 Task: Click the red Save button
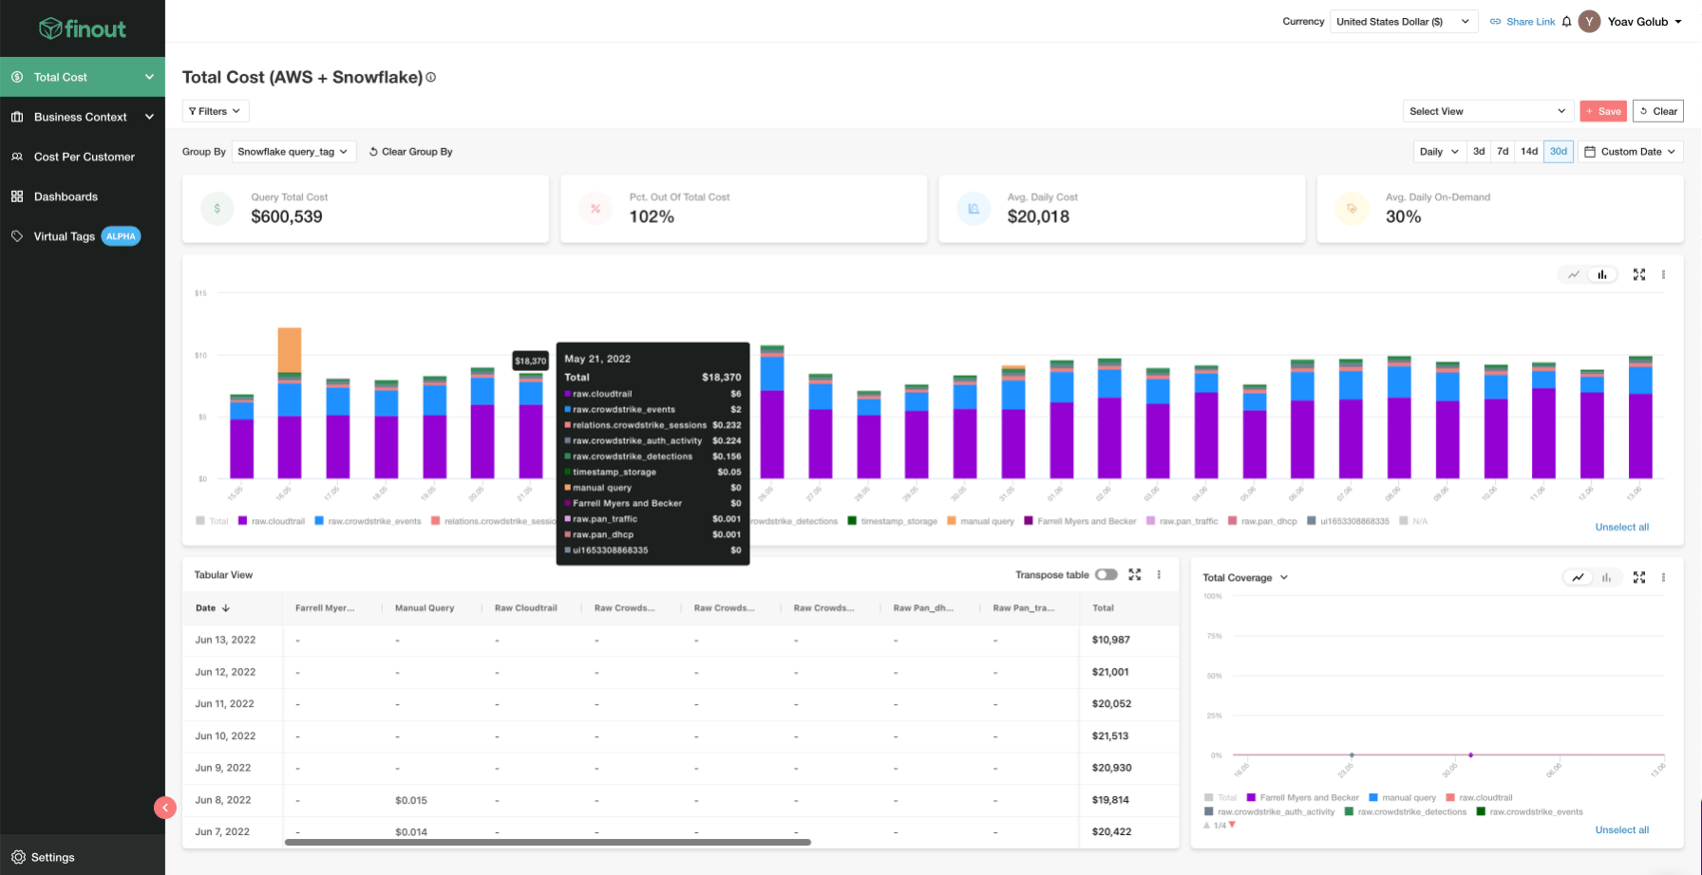1603,111
